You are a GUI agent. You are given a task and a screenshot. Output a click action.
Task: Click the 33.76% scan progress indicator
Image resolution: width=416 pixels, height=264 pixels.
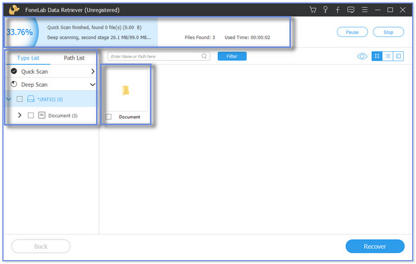tap(20, 32)
